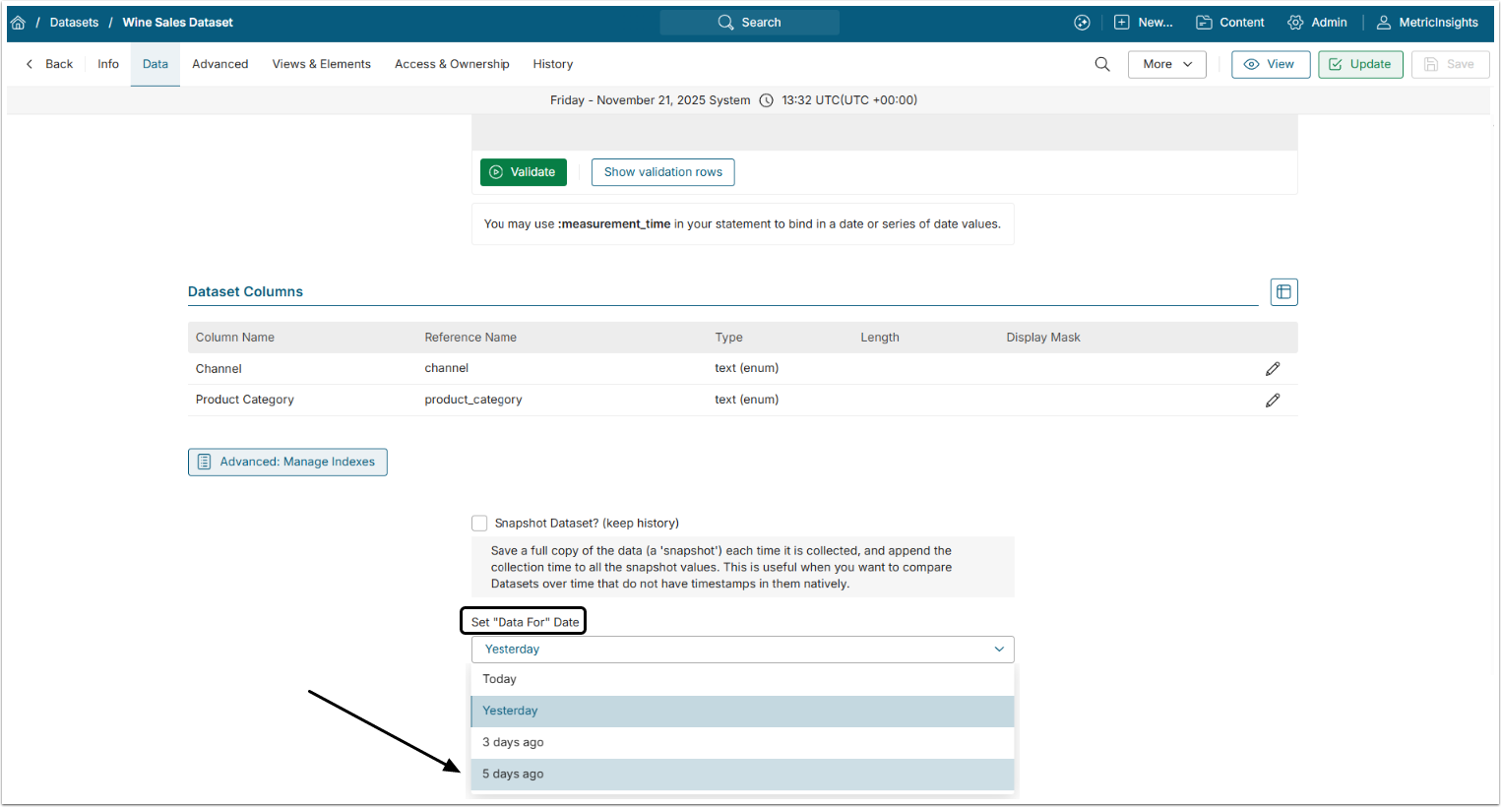Screen dimensions: 1501x807
Task: Click the magnifier icon in the sub-toolbar
Action: tap(1102, 64)
